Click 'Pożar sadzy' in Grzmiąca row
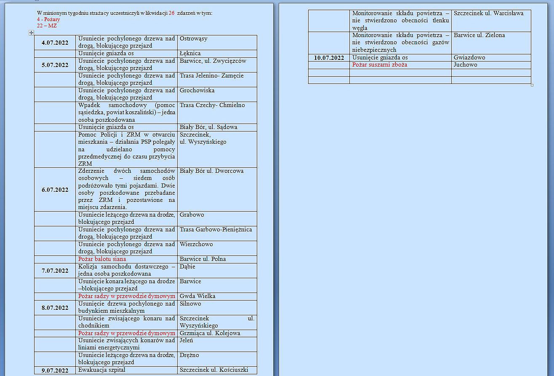554x376 pixels. (x=127, y=333)
